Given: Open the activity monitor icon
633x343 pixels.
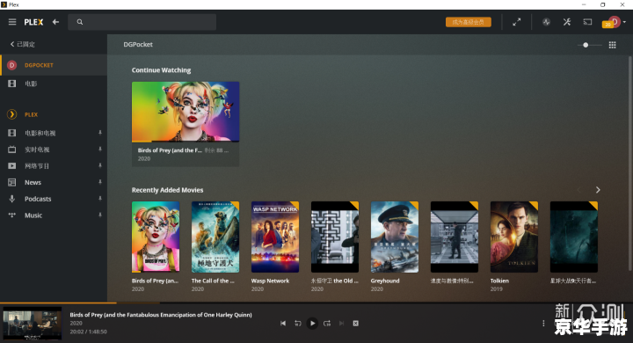Looking at the screenshot, I should [x=546, y=22].
